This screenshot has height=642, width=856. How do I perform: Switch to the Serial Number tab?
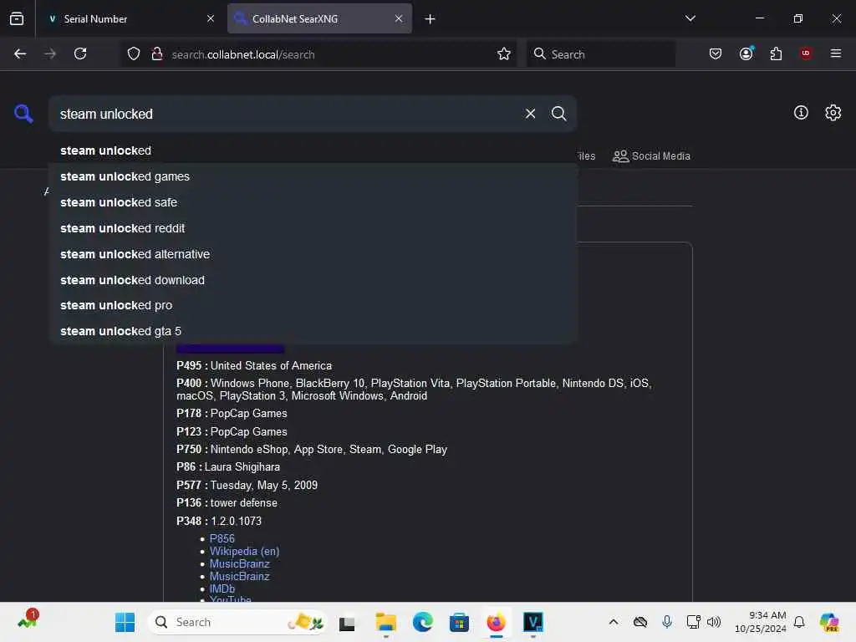130,18
